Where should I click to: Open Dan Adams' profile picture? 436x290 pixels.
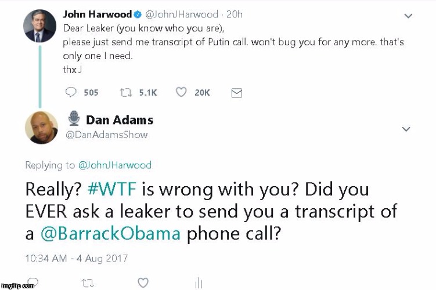pos(41,128)
